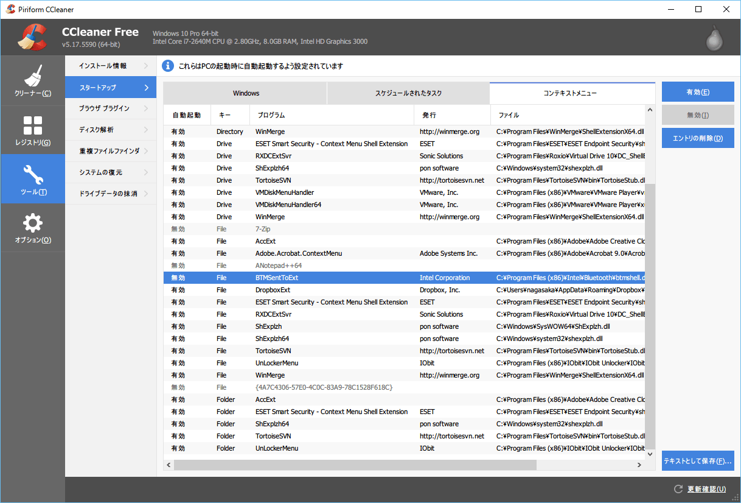Click テキストとして保存(F) button
Viewport: 741px width, 503px height.
tap(698, 461)
